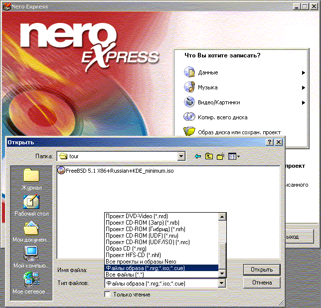Close the Открыть dialog
321x308 pixels.
[x=279, y=142]
